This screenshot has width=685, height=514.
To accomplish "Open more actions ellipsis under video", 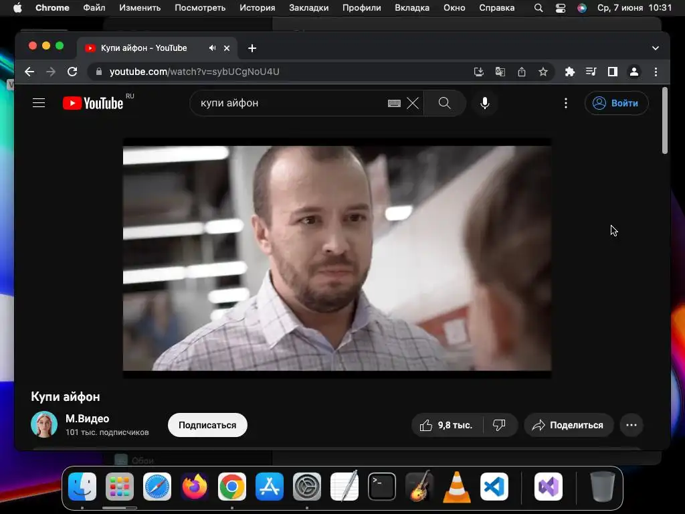I will coord(631,425).
